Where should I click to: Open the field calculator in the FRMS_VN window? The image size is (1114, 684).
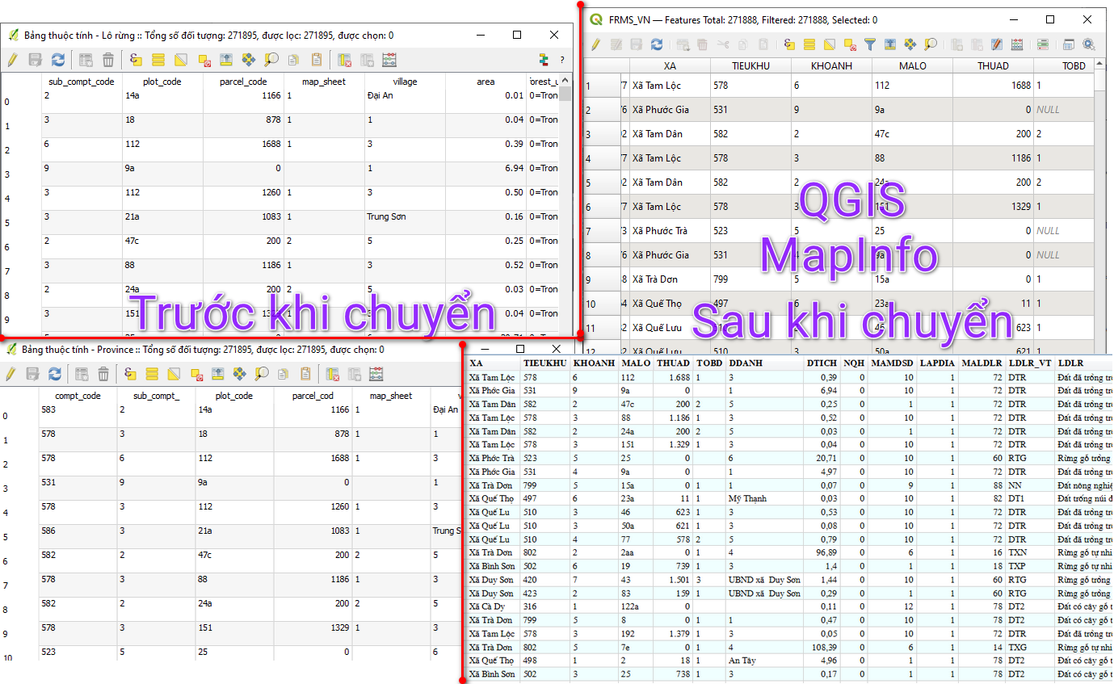point(1017,44)
